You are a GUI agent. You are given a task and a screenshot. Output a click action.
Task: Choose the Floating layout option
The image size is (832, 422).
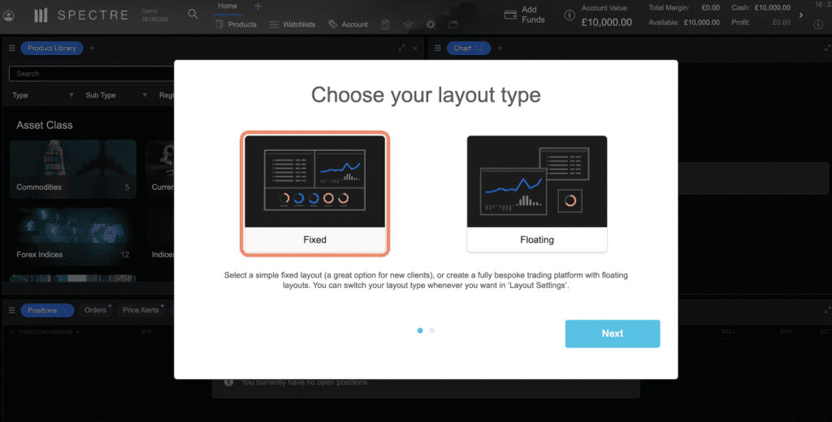[537, 193]
